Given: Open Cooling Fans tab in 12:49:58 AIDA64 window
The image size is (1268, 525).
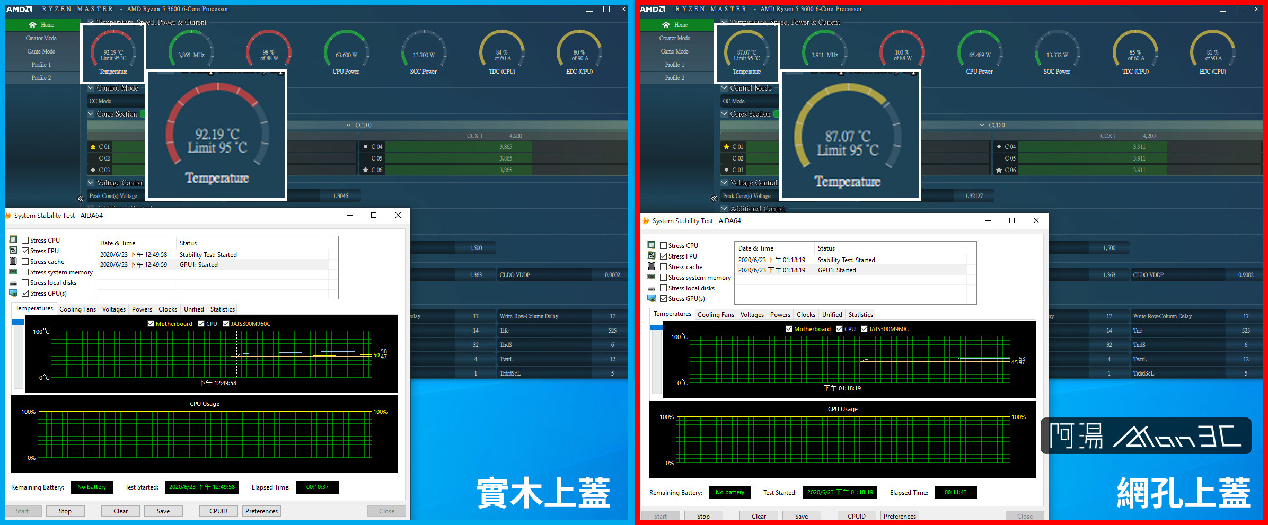Looking at the screenshot, I should click(77, 309).
